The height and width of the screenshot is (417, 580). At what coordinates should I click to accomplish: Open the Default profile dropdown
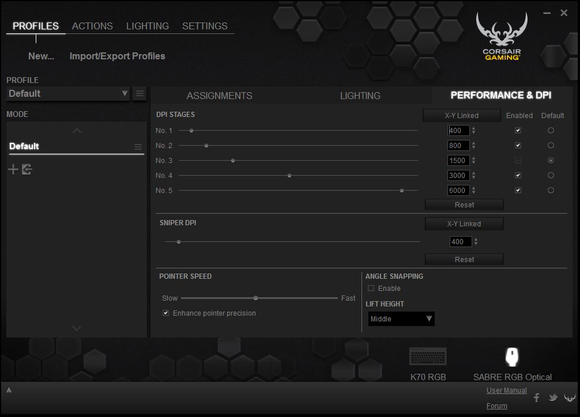[x=68, y=93]
